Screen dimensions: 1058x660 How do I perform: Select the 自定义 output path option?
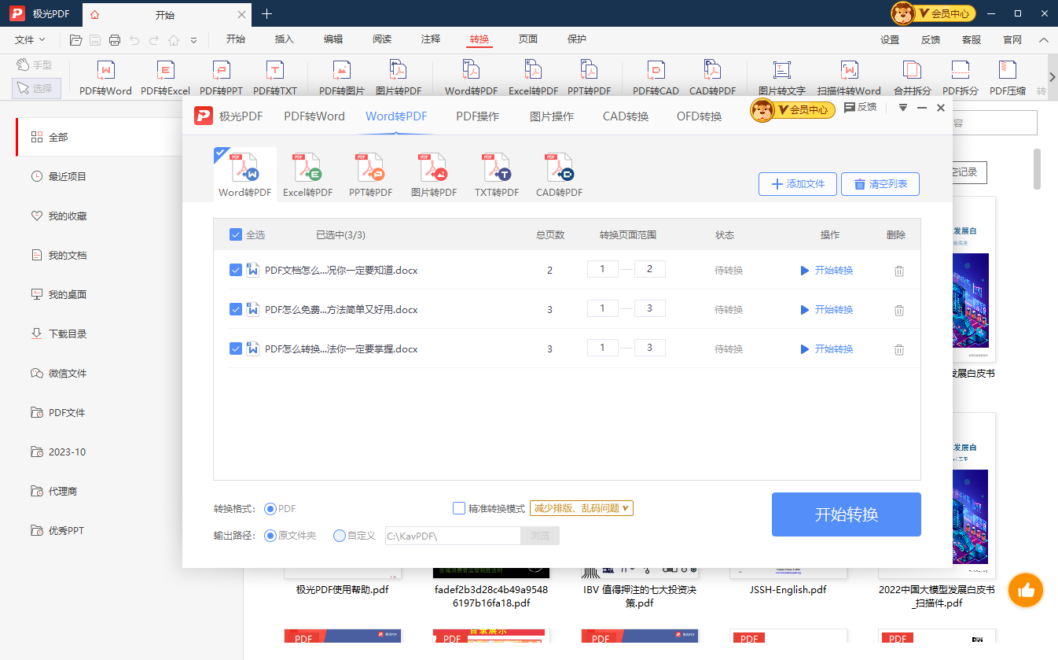[339, 536]
